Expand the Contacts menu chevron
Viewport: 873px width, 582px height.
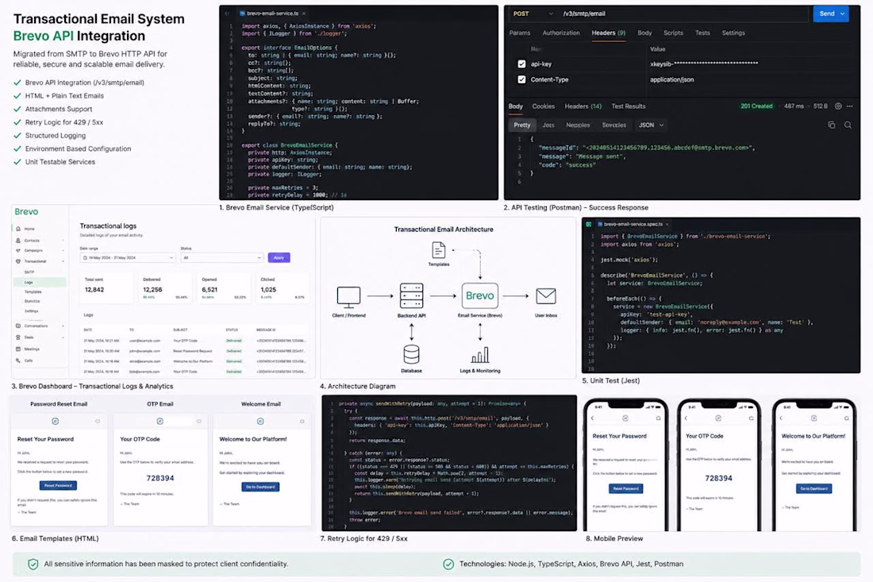63,241
